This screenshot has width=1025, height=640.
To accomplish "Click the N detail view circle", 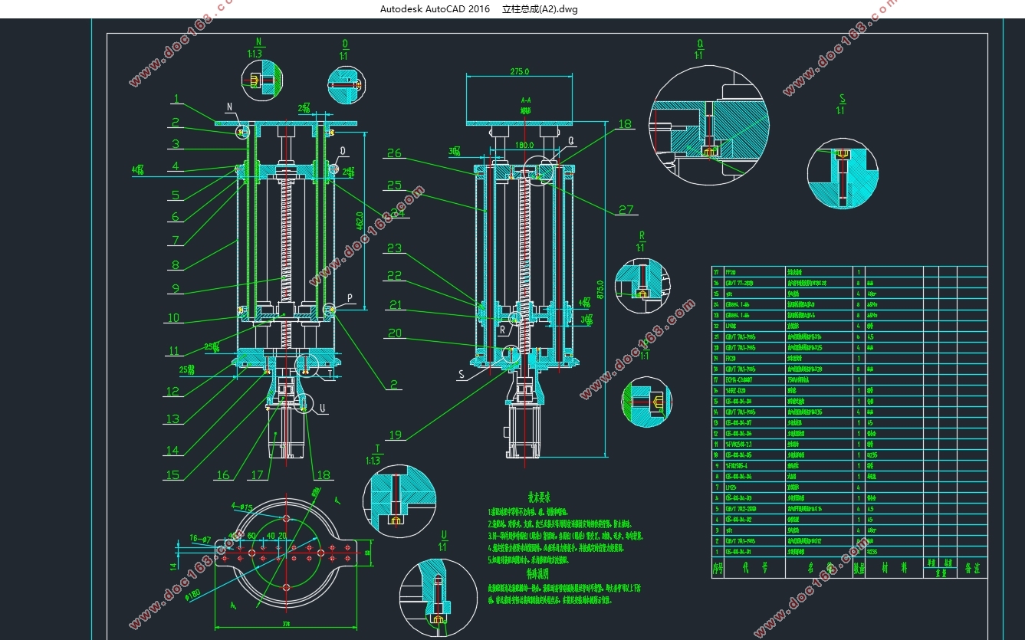I will pos(262,80).
